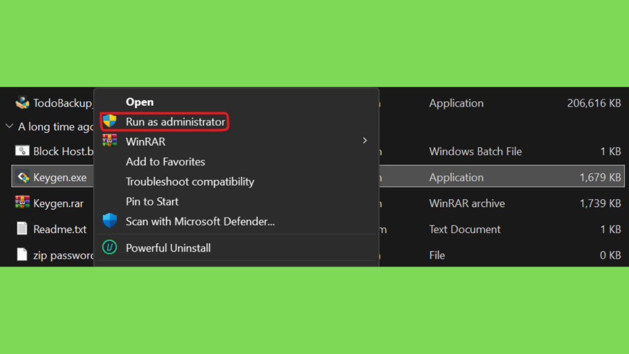Image resolution: width=629 pixels, height=354 pixels.
Task: Expand the WinRAR submenu arrow
Action: pyautogui.click(x=365, y=141)
